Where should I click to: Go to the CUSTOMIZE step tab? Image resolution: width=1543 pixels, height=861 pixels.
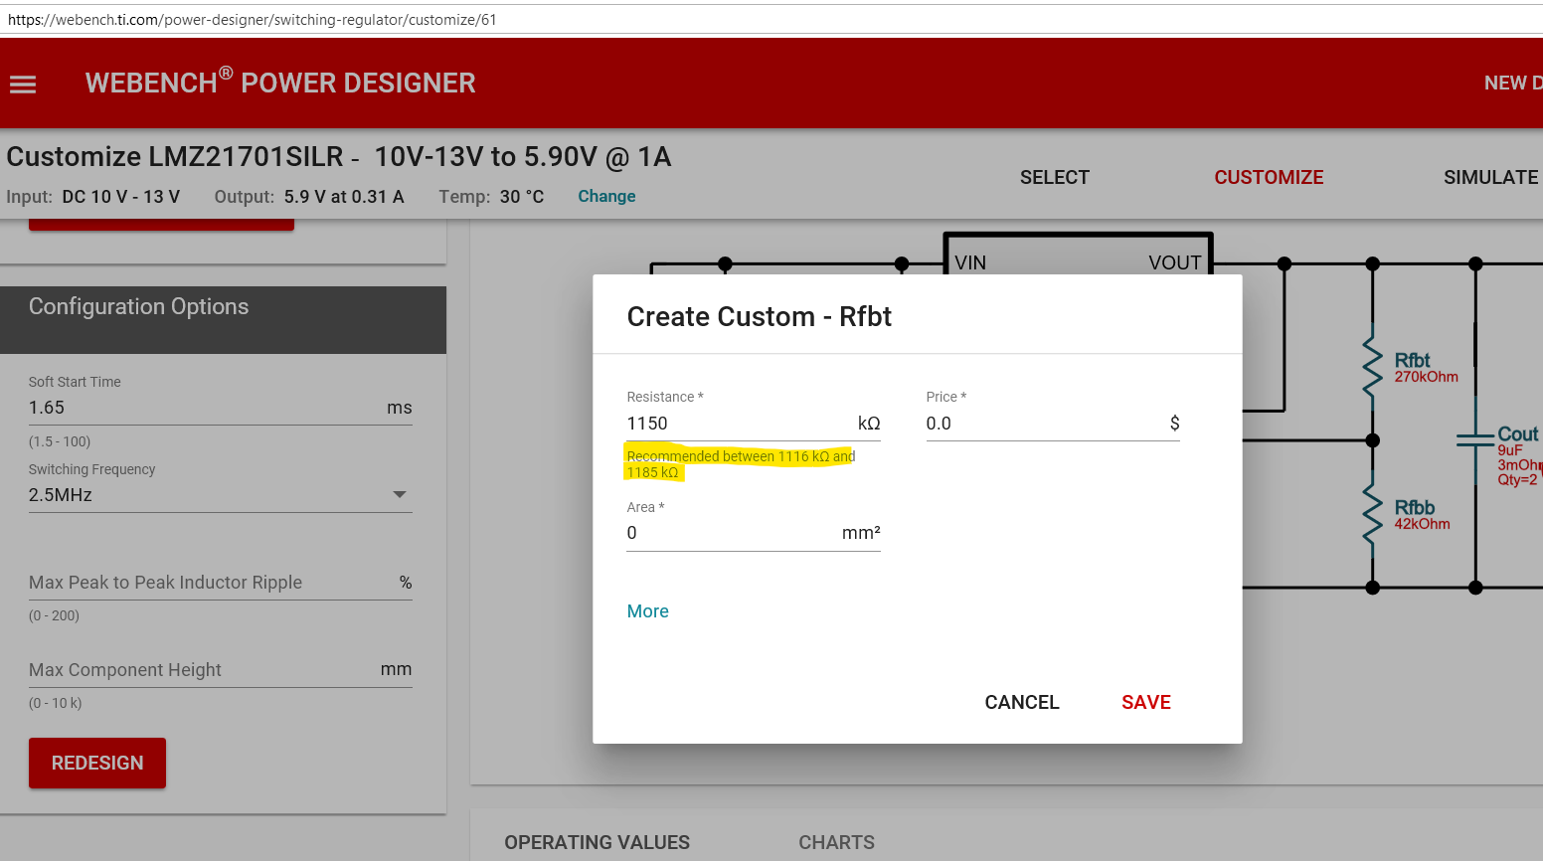1269,177
